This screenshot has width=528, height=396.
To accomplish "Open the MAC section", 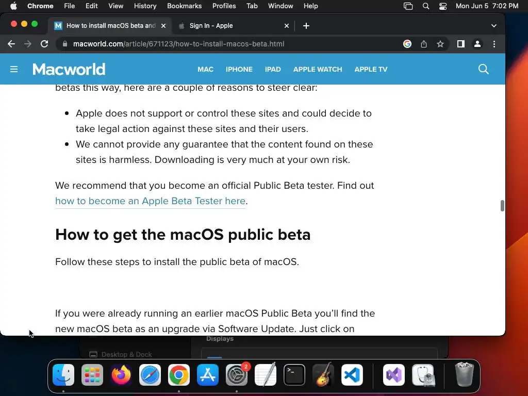I will (205, 69).
